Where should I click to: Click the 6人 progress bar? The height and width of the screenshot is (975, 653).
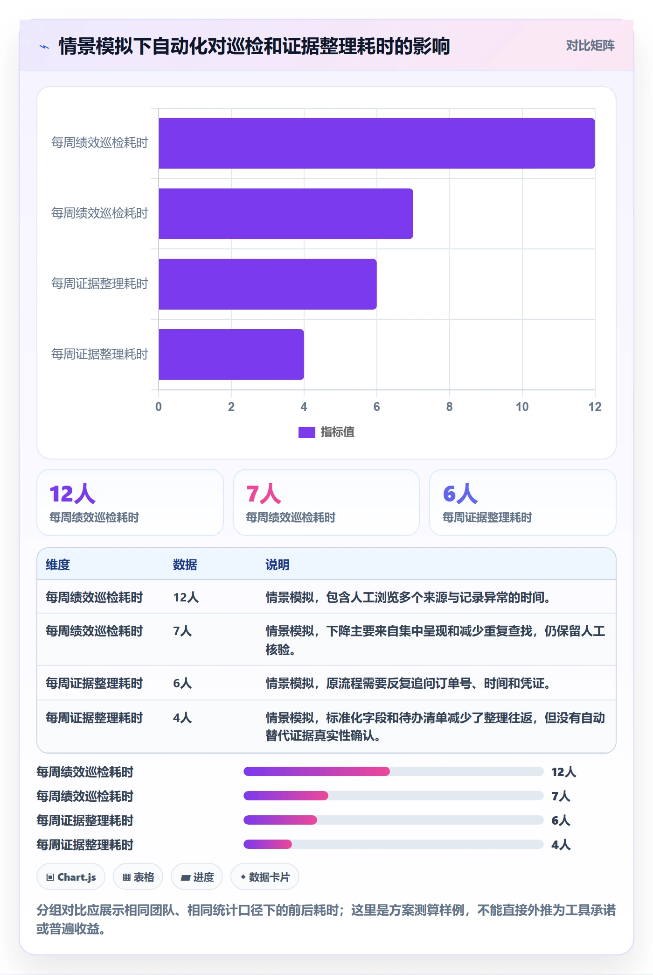click(x=394, y=820)
